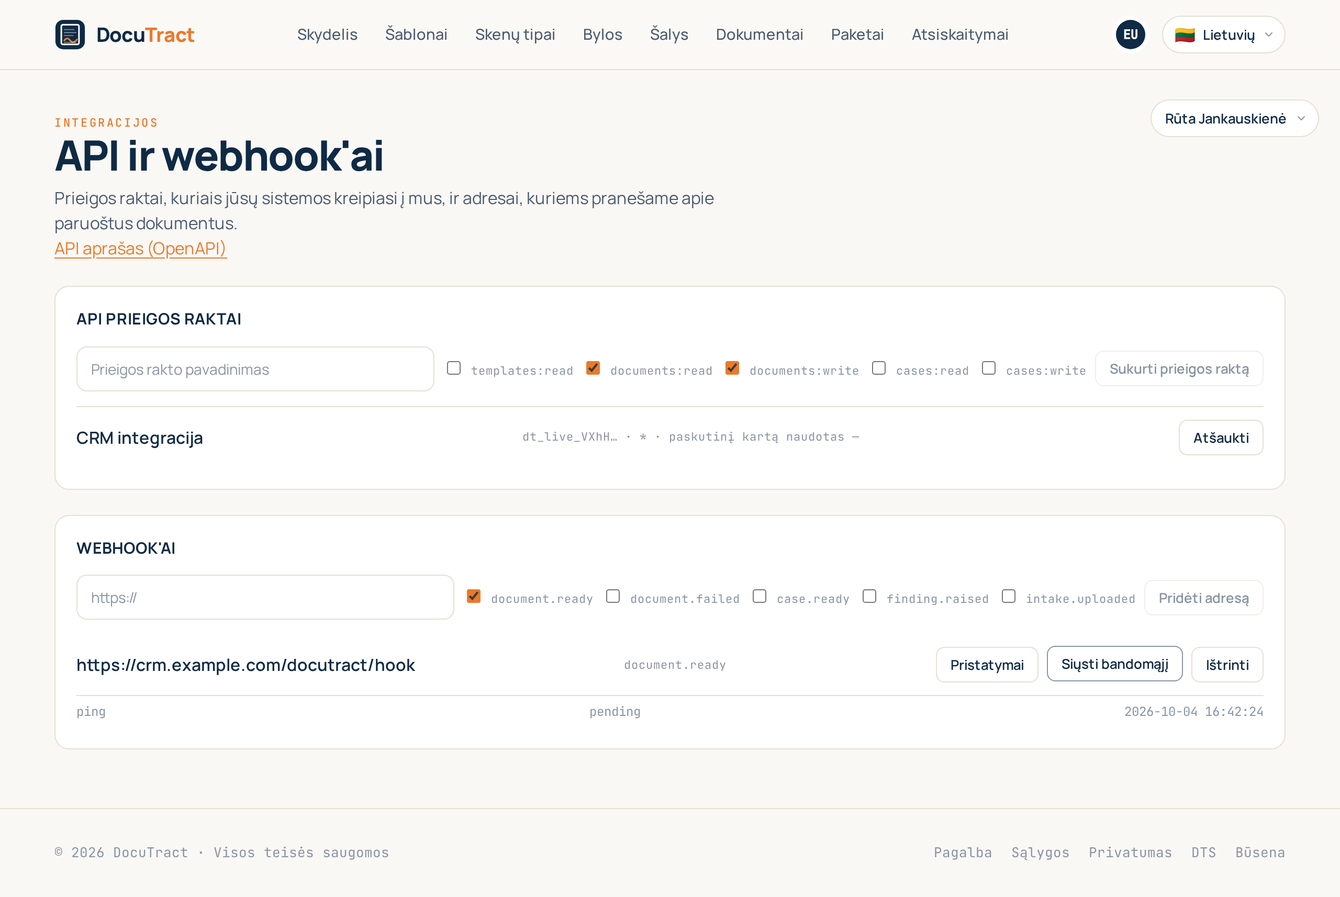
Task: Tick the finding.raised event checkbox
Action: [x=869, y=596]
